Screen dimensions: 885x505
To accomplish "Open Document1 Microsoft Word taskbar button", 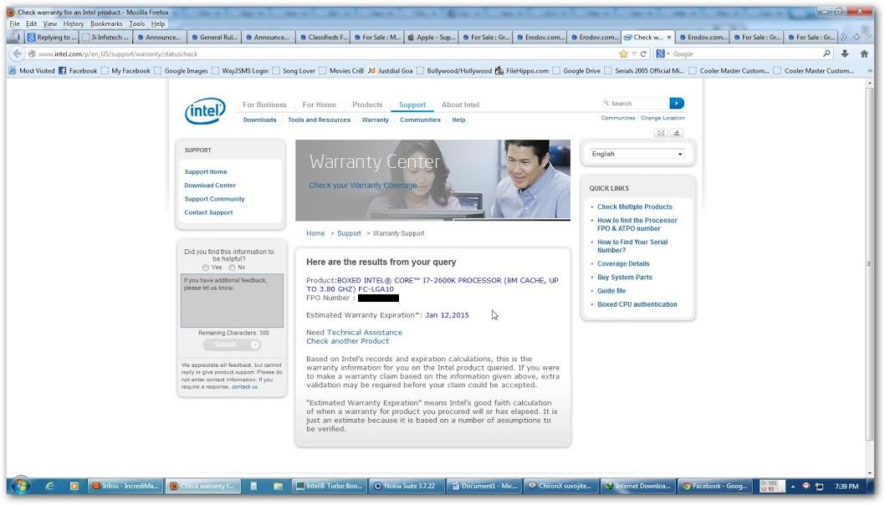I will 483,486.
